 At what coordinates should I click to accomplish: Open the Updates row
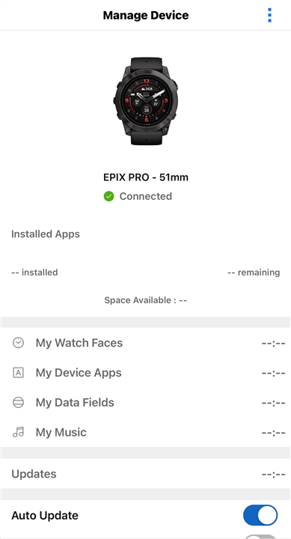pyautogui.click(x=145, y=474)
